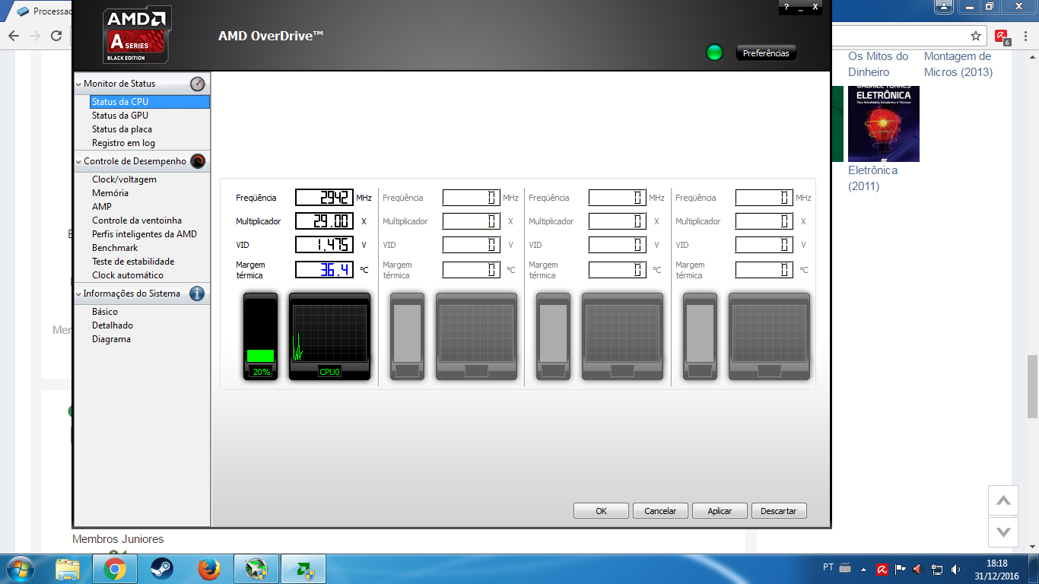Click the Chrome user profile icon
Screen dimensions: 1039x584
point(944,7)
